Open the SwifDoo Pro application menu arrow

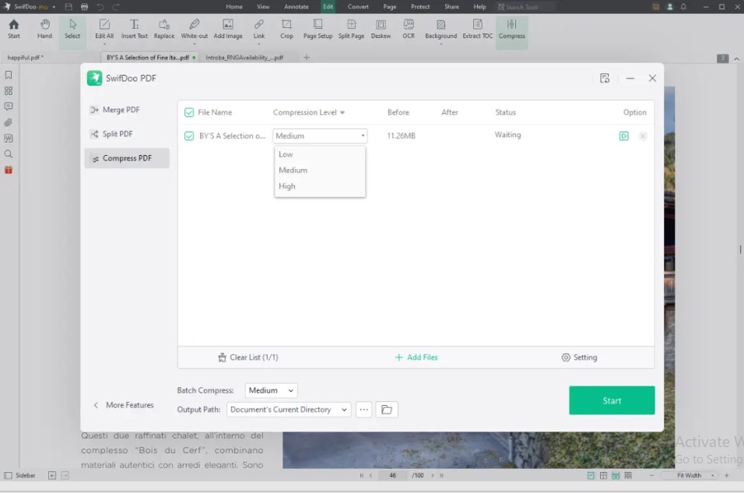tap(54, 7)
